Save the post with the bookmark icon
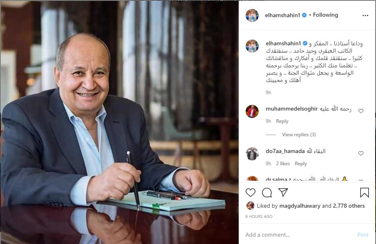The height and width of the screenshot is (244, 376). click(x=364, y=193)
